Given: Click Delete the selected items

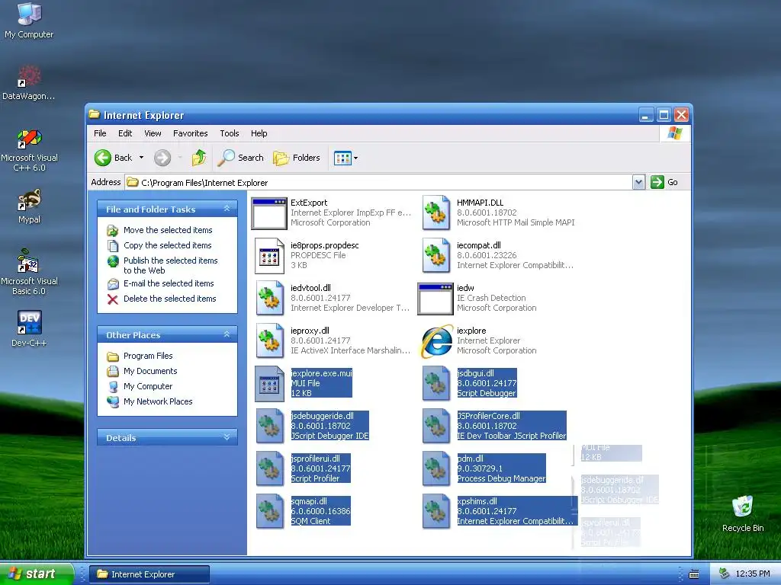Looking at the screenshot, I should click(169, 299).
